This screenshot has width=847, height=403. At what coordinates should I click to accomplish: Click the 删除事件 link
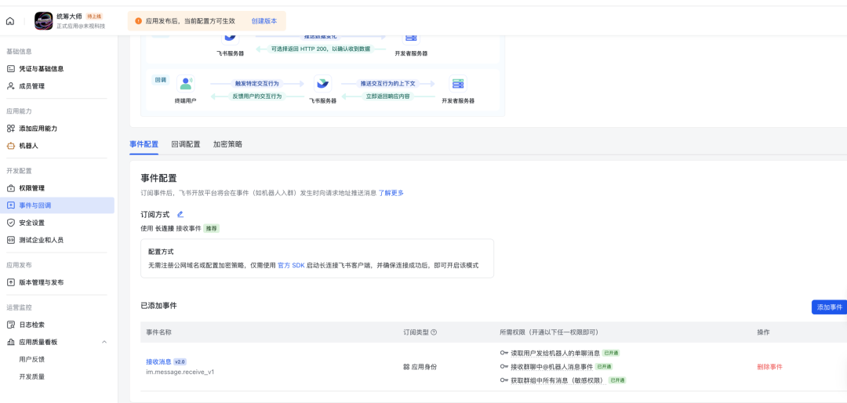click(x=770, y=367)
